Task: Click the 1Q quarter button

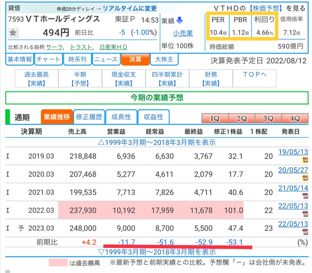Action: (x=215, y=118)
